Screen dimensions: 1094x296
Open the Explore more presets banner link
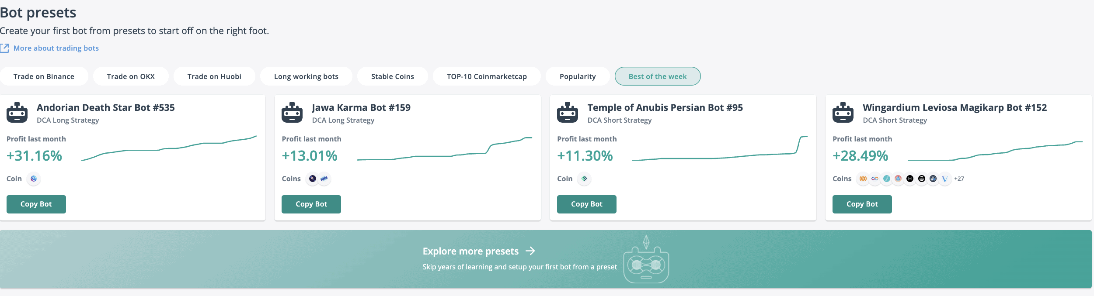(470, 251)
